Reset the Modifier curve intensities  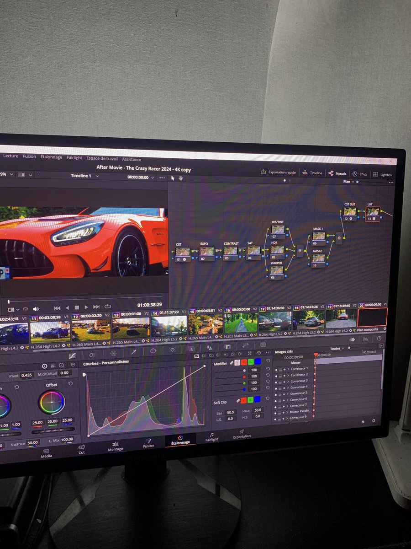point(268,361)
